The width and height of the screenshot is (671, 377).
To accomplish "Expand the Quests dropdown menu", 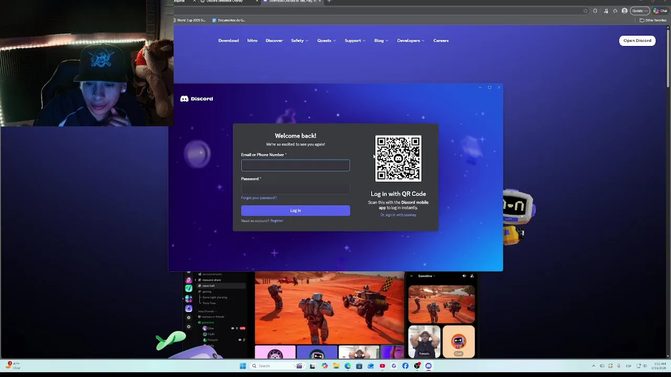I will point(326,40).
